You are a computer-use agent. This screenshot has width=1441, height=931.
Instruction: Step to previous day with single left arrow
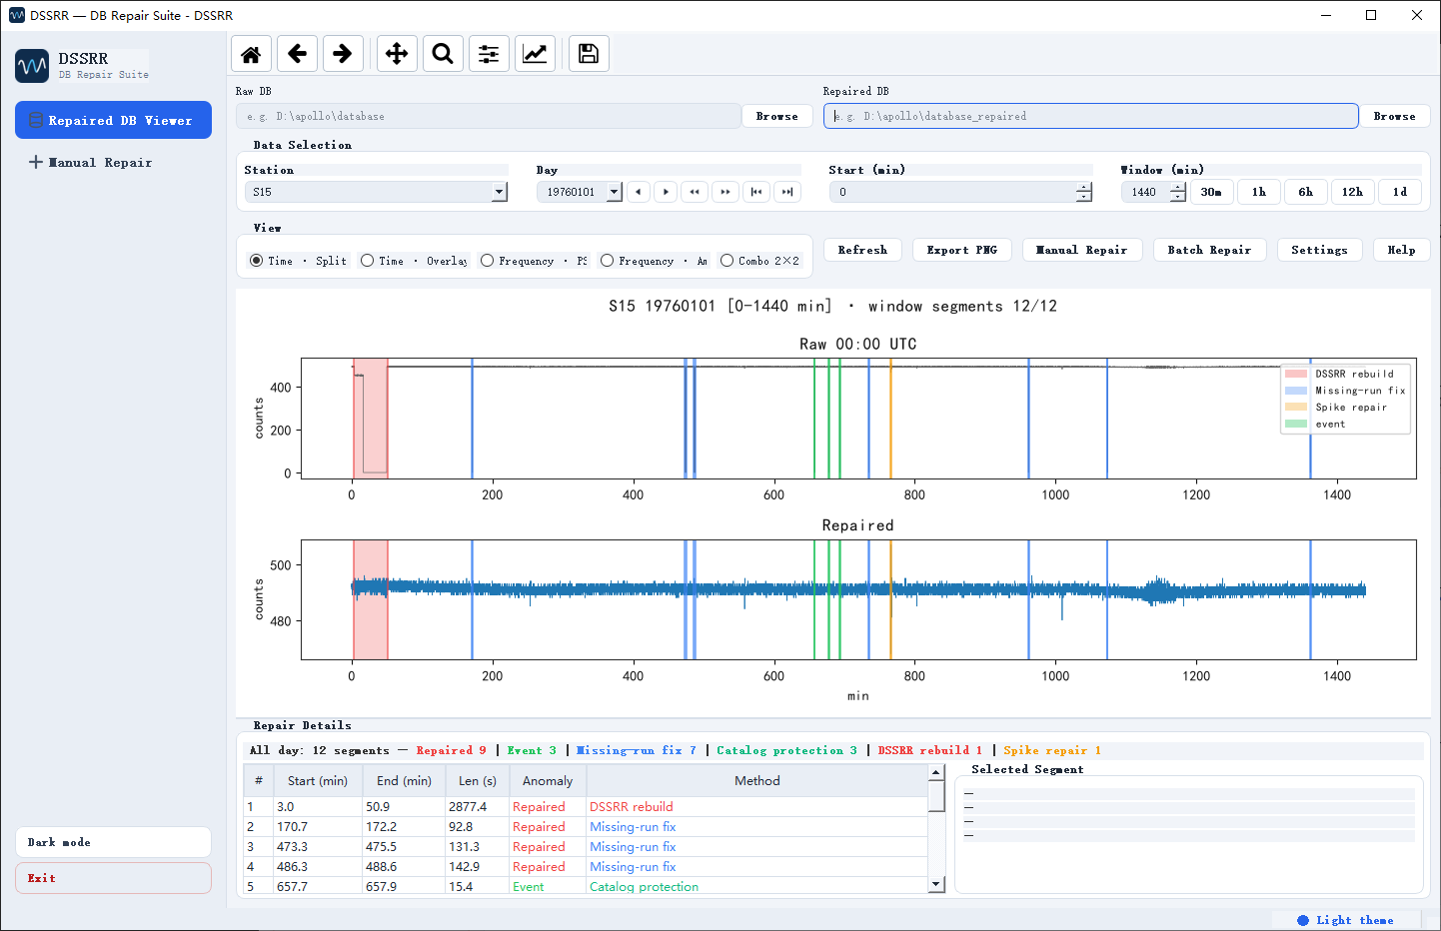coord(639,192)
